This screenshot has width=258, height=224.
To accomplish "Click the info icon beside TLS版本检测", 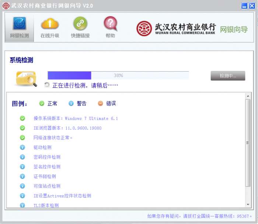I will point(22,205).
